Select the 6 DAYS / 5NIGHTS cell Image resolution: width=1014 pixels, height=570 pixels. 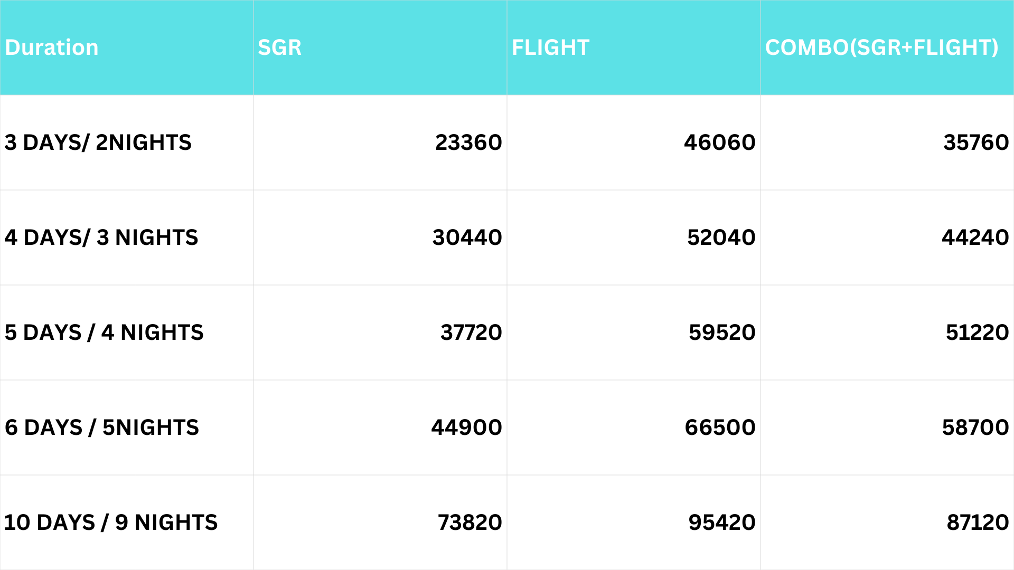pyautogui.click(x=102, y=427)
